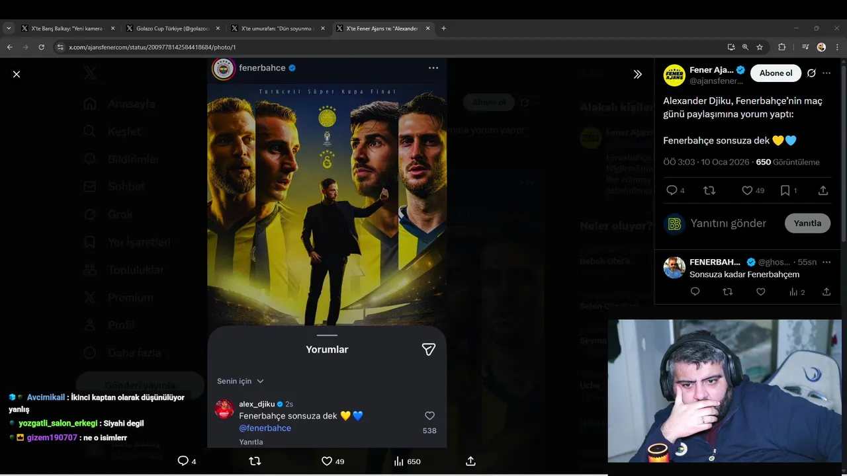Click the reply icon with 4 below the photo

183,461
